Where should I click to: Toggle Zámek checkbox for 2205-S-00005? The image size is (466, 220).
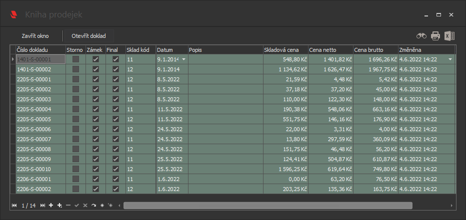[x=95, y=119]
